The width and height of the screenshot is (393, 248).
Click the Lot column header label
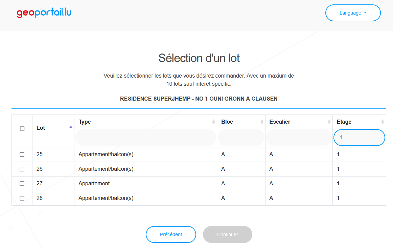click(41, 128)
